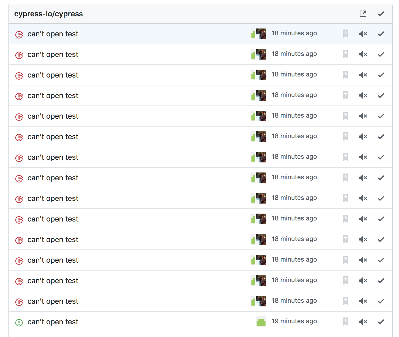Viewport: 399px width, 337px height.
Task: Mark all cypress-io/cypress notifications as read
Action: tap(381, 14)
